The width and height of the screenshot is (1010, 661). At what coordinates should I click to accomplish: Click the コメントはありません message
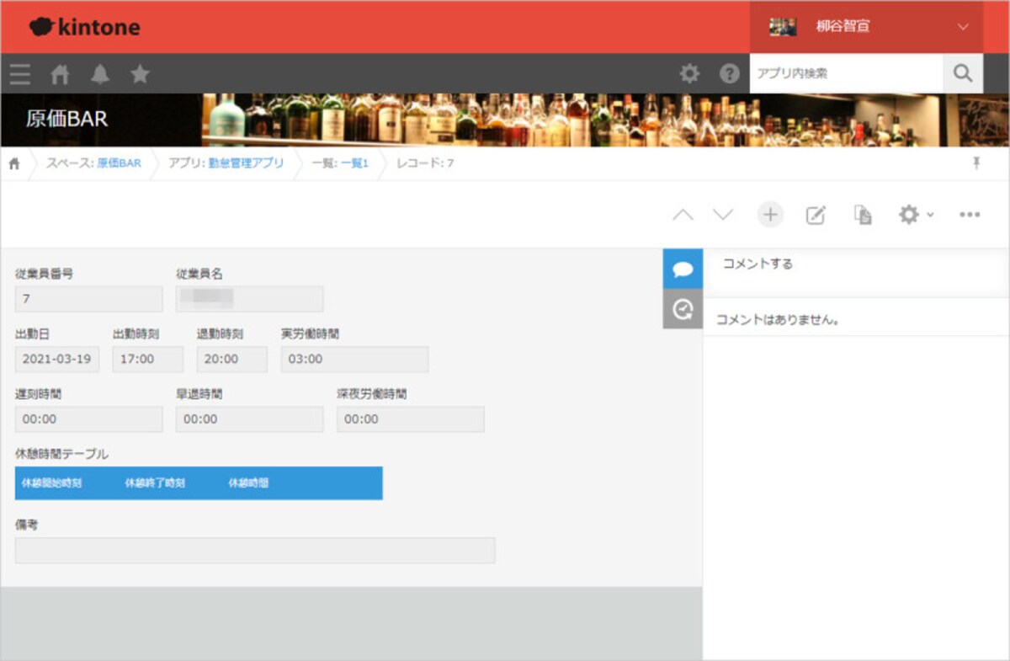click(778, 320)
